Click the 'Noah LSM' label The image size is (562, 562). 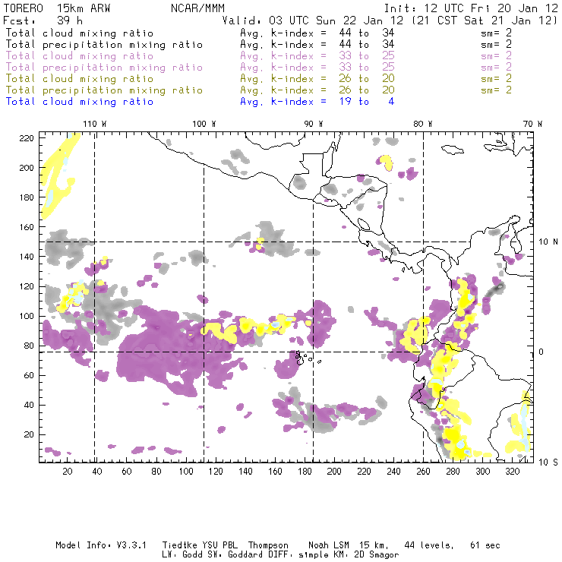point(329,545)
